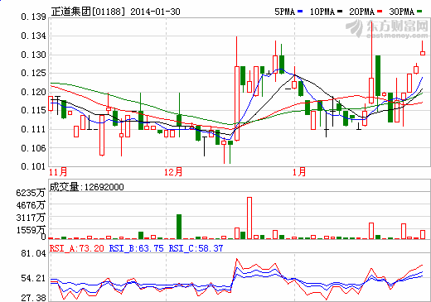Viewport: 431px width, 302px height.
Task: Click the tallest green volume bar
Action: point(179,227)
